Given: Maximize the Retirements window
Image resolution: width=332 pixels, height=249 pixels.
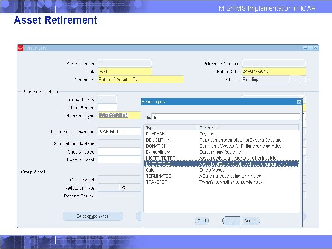Looking at the screenshot, I should (x=310, y=48).
